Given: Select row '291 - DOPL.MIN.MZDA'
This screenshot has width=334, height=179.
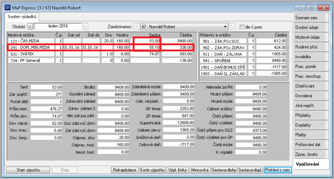Looking at the screenshot, I should click(100, 48).
